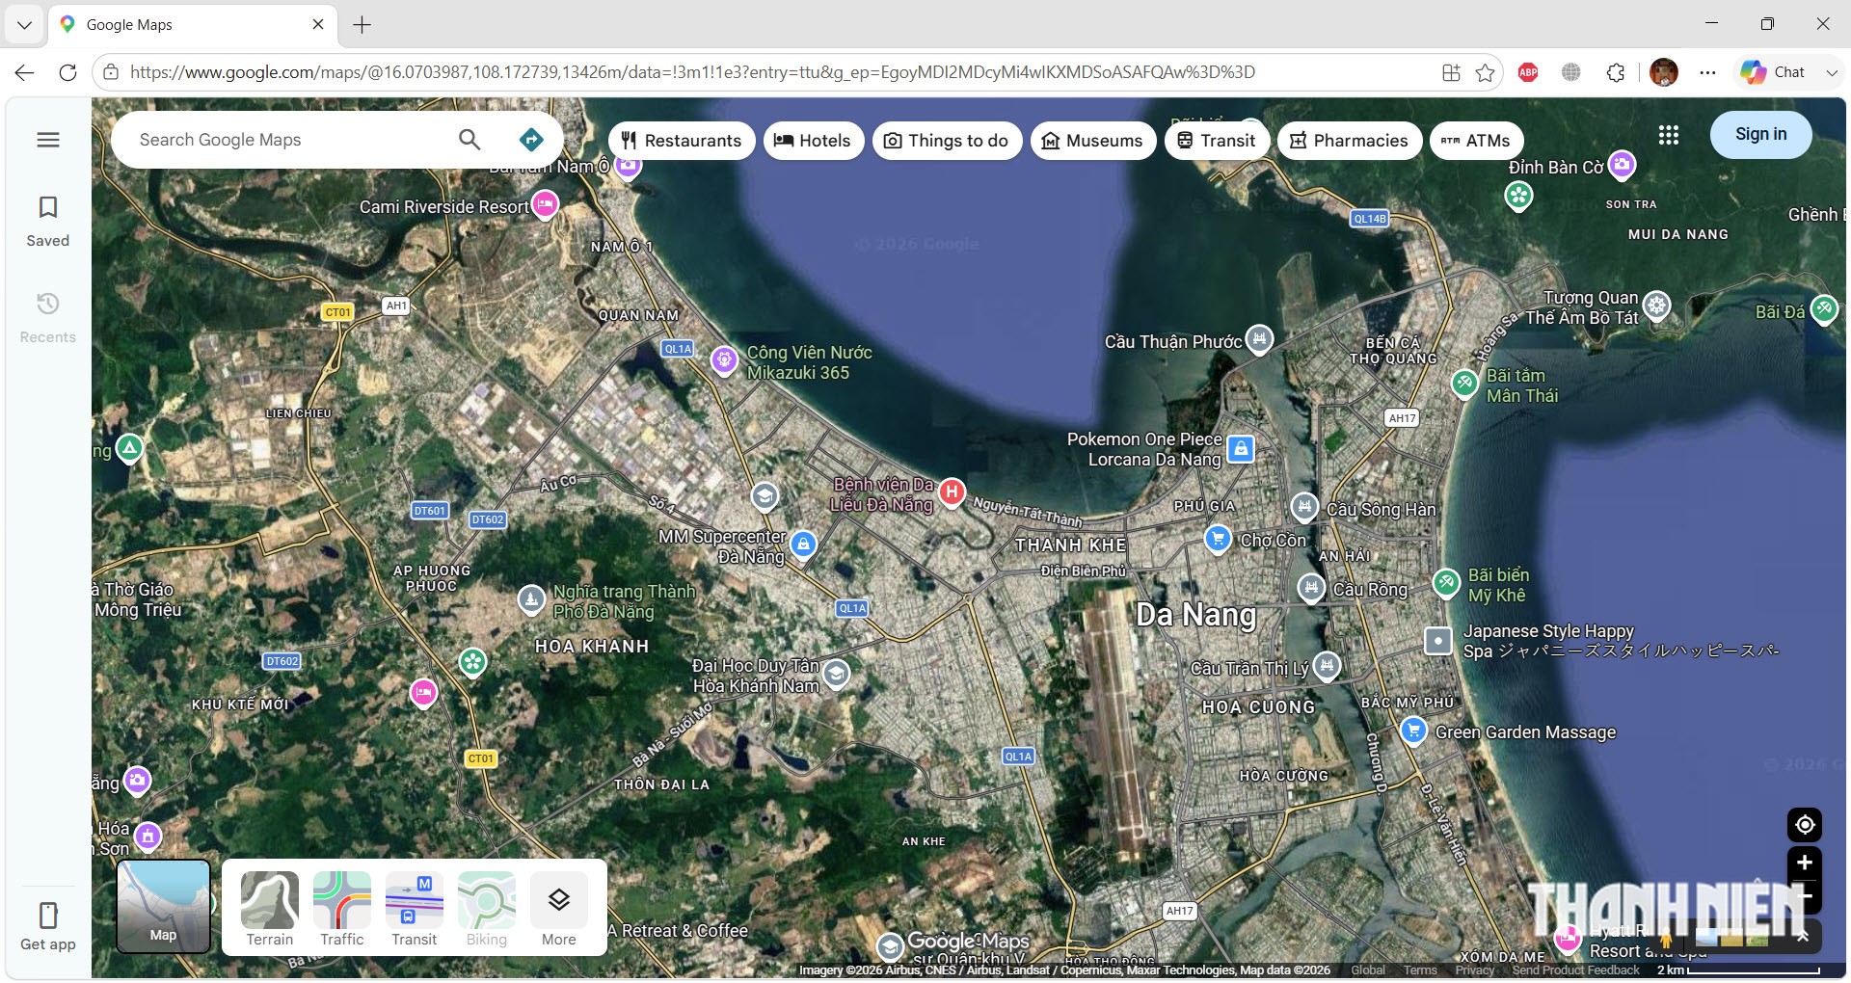Click the browser address bar URL

click(x=692, y=72)
